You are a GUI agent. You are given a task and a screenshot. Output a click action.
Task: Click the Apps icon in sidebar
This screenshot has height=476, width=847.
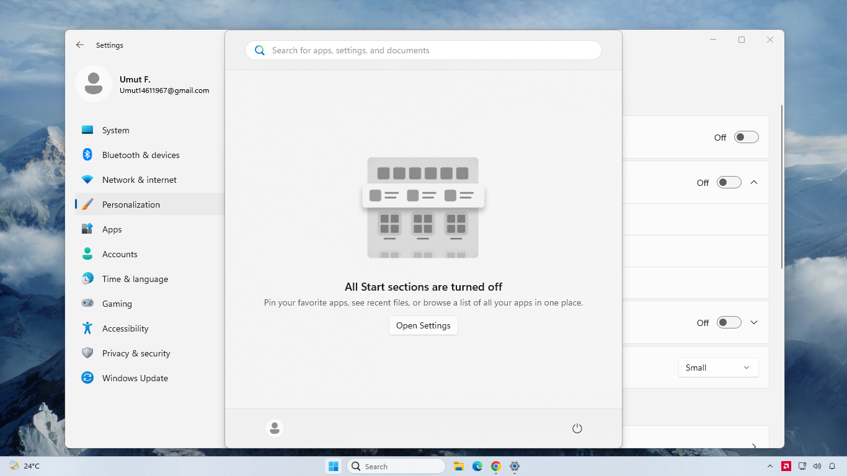87,229
